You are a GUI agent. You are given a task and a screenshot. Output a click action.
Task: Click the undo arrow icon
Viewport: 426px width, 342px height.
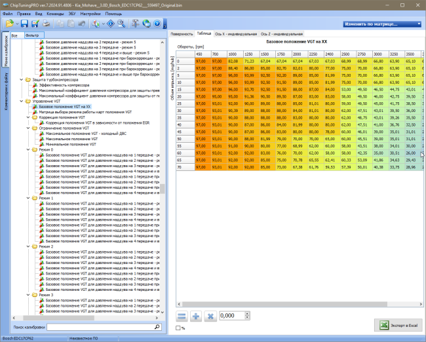coord(81,24)
